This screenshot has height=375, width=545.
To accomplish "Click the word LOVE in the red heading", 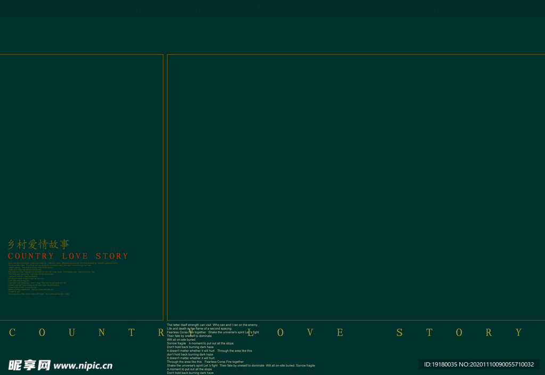I will [x=75, y=256].
